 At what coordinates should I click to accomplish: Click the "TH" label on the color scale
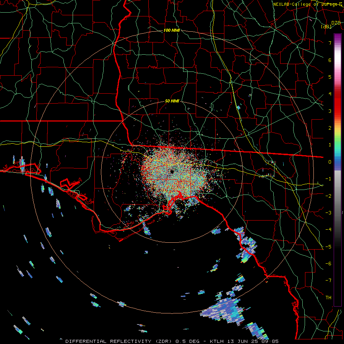pyautogui.click(x=328, y=298)
